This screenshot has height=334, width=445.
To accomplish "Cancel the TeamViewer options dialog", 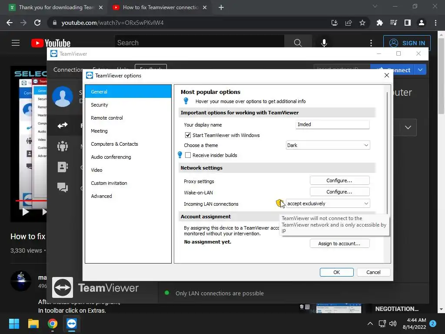I will click(373, 272).
